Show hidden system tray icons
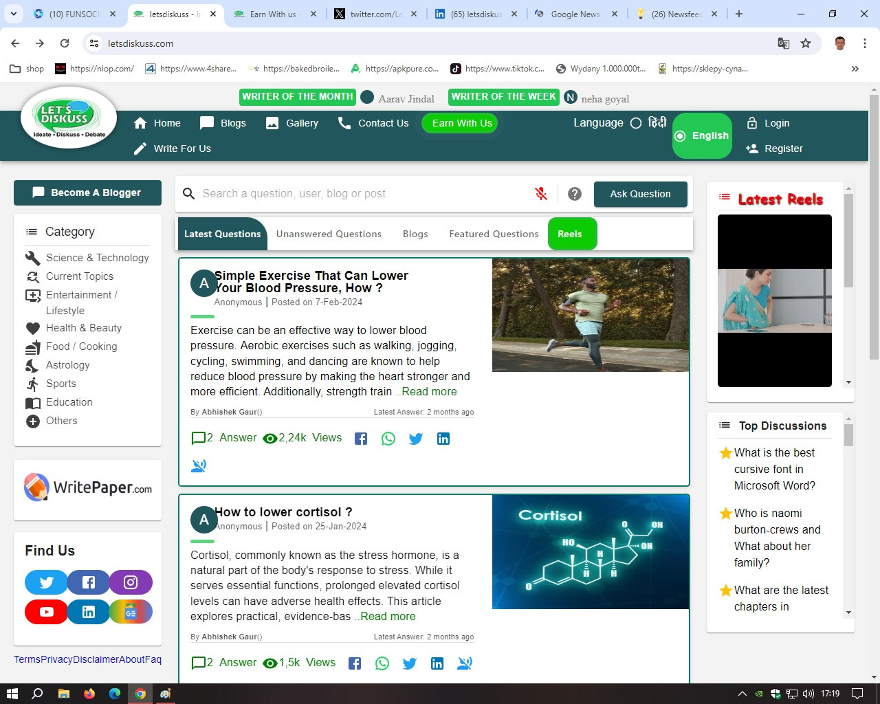 coord(742,694)
